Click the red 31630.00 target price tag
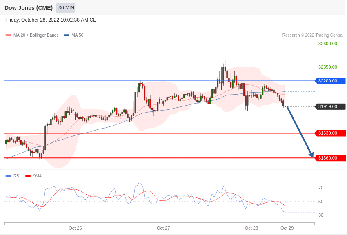 click(x=330, y=133)
